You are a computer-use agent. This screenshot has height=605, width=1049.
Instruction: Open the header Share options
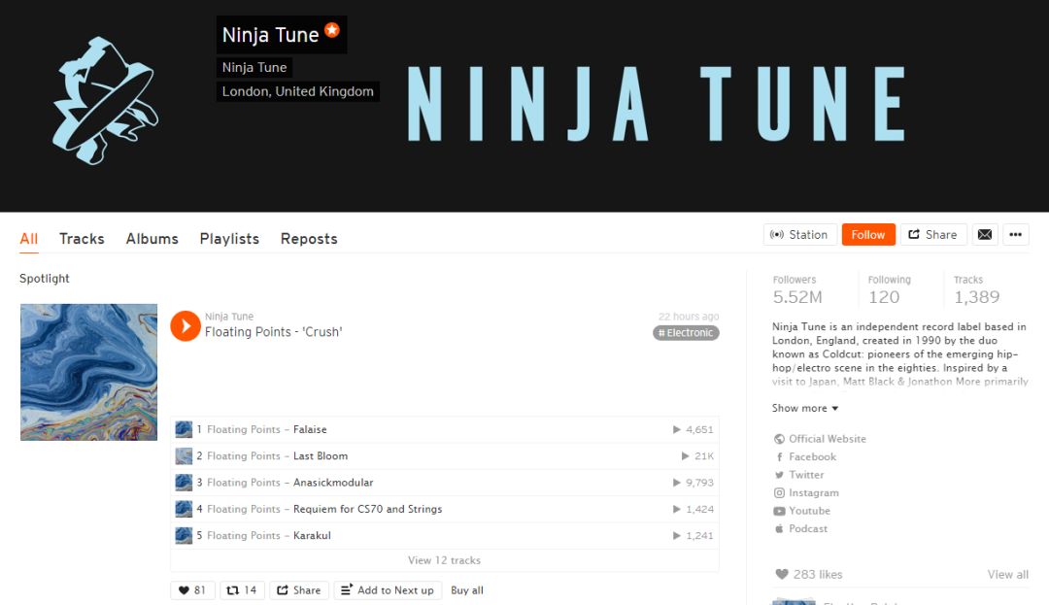tap(933, 235)
